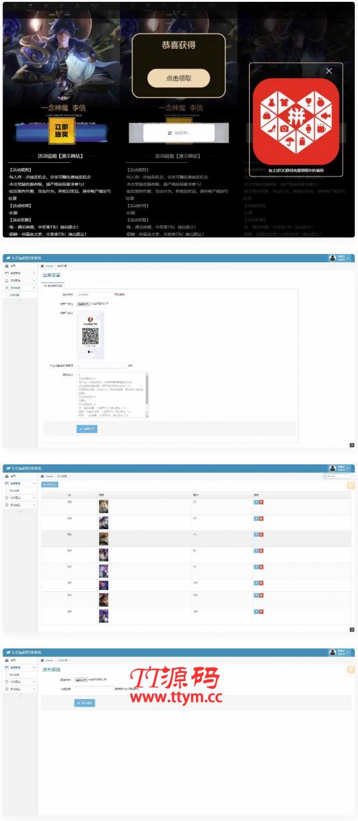Click the red delete icon in first prize row
Image resolution: width=358 pixels, height=821 pixels.
(261, 502)
